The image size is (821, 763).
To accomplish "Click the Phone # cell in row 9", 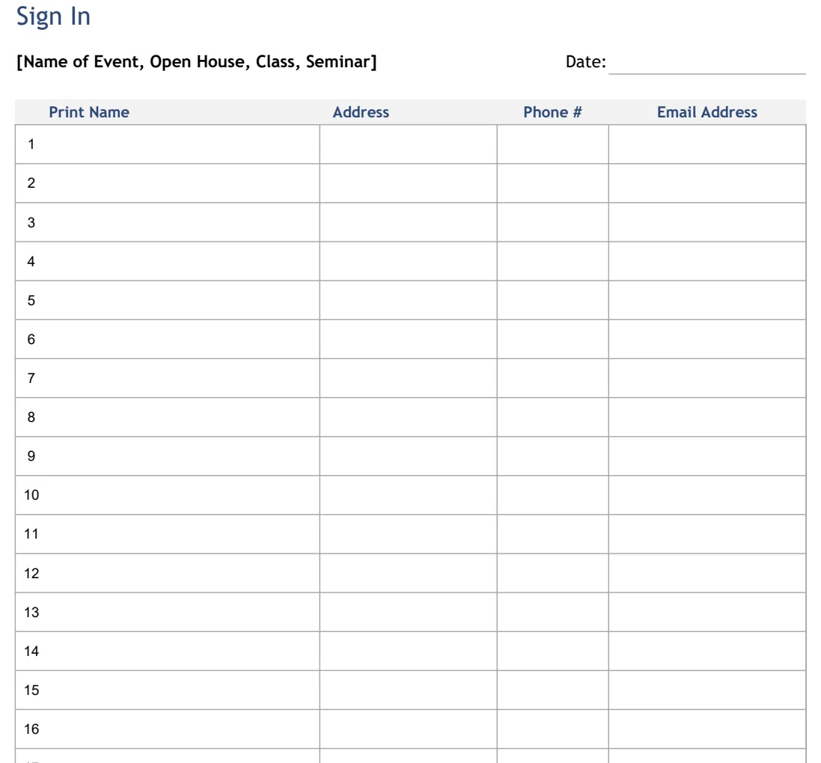I will point(553,456).
